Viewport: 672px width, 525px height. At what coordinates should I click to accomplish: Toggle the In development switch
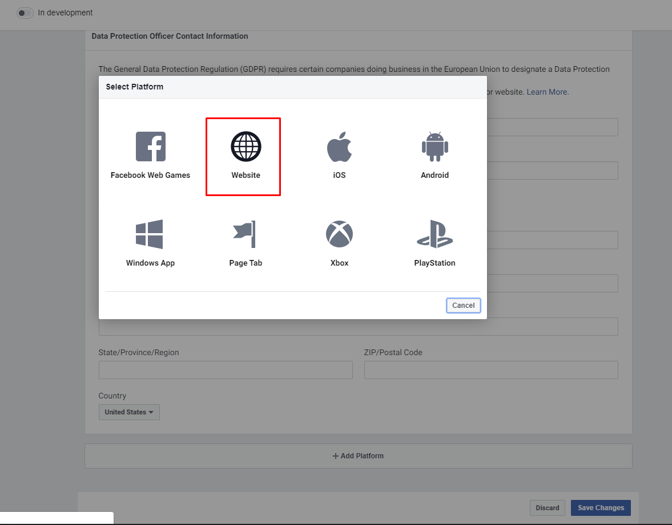[25, 13]
